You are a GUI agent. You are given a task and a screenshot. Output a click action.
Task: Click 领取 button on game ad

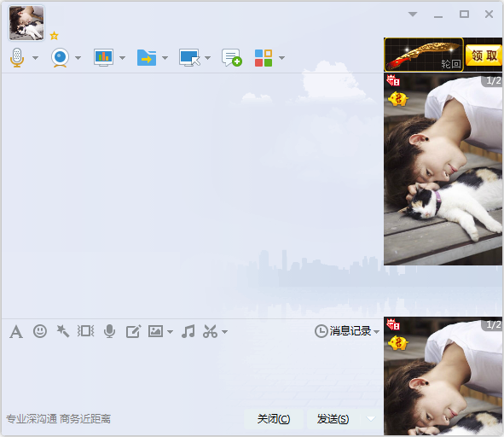click(x=484, y=55)
